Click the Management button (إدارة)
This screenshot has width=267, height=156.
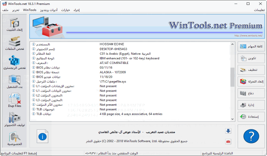[251, 105]
